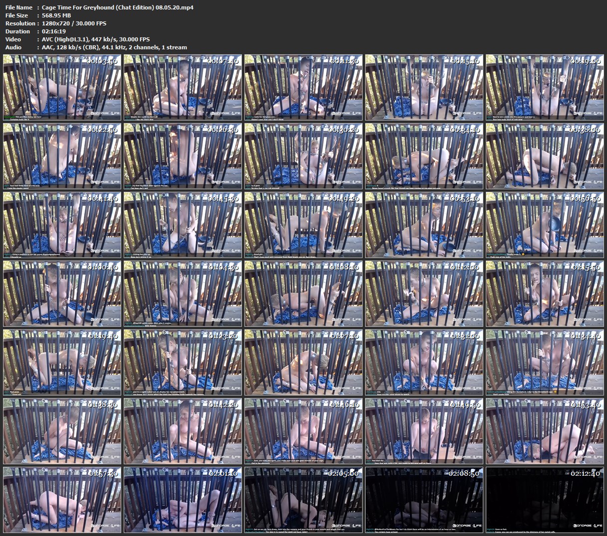Open the frame stamped 00:15:10

pos(424,87)
